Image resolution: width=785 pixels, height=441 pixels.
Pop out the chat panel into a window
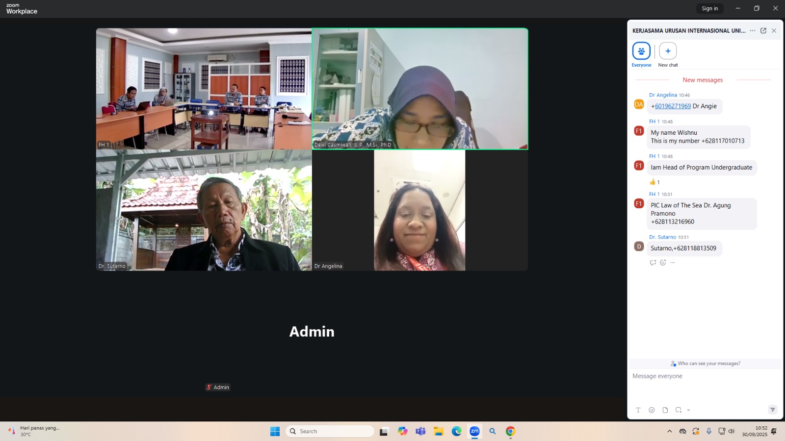pos(763,30)
